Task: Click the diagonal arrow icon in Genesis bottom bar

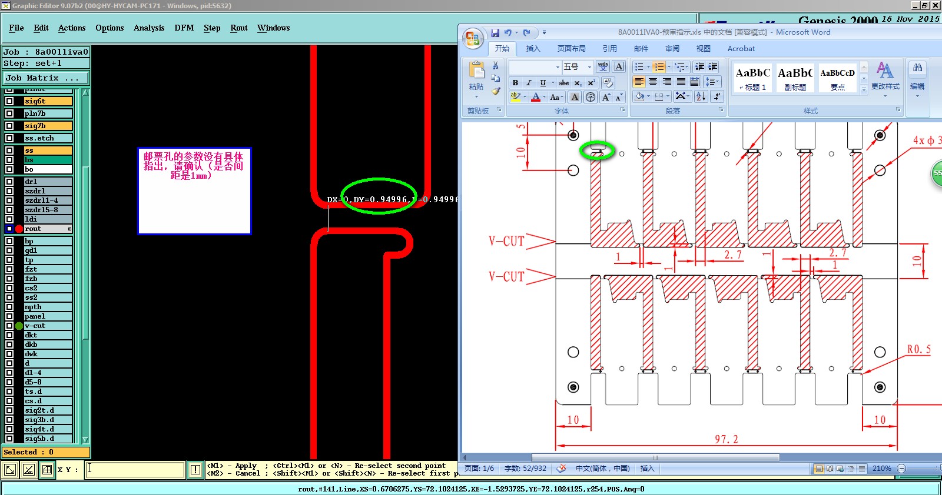Action: [10, 469]
